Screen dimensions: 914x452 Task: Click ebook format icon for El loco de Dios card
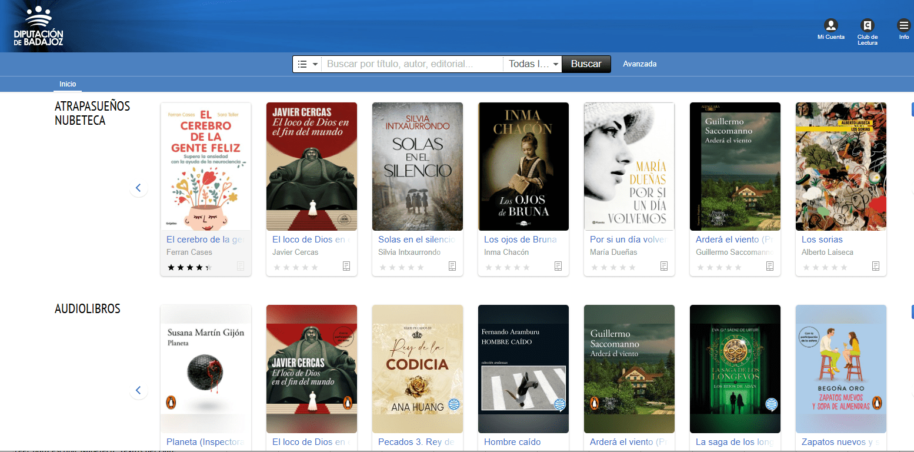346,266
